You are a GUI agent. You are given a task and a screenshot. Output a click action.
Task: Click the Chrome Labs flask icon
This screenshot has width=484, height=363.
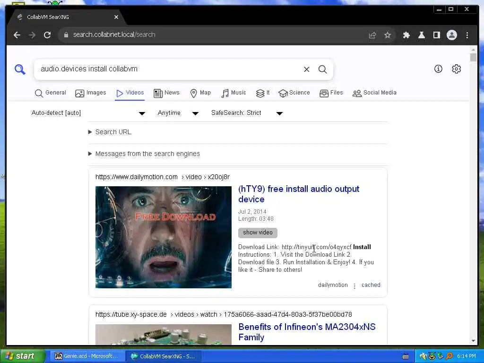point(421,35)
